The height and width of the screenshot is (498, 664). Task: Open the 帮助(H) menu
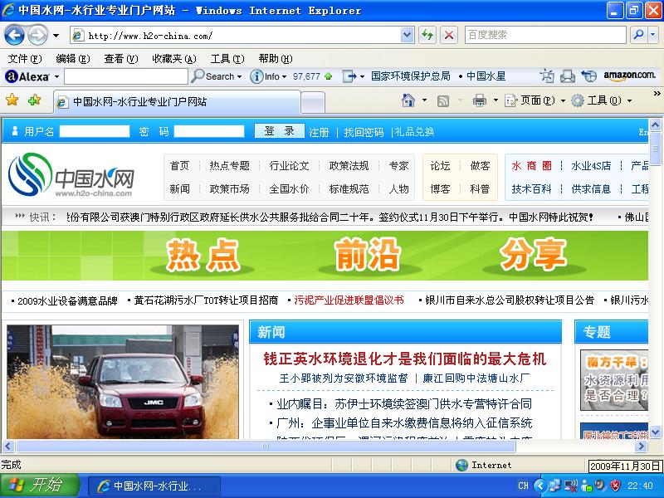click(x=276, y=58)
